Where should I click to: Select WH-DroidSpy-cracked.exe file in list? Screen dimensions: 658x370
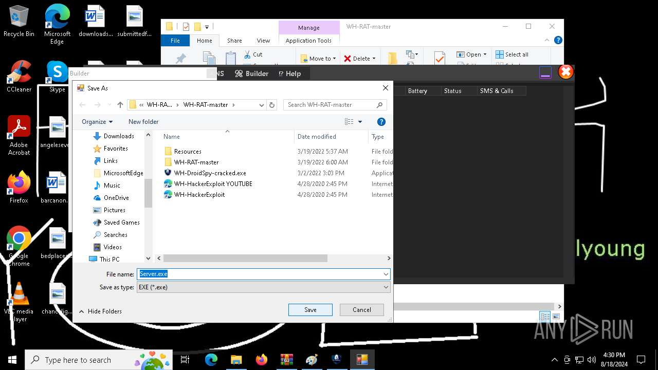coord(210,173)
